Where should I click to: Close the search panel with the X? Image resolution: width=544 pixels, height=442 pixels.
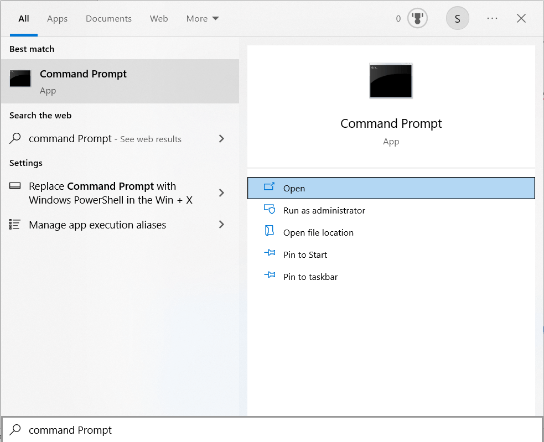point(521,18)
